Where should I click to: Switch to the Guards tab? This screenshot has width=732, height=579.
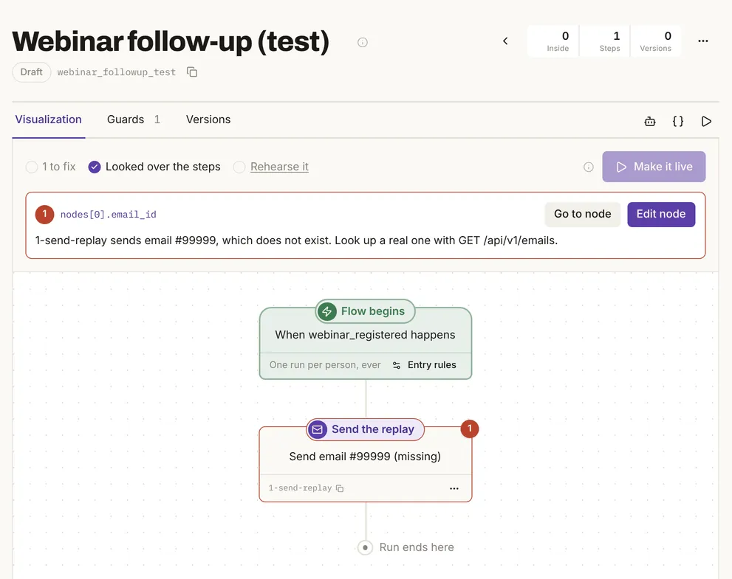(134, 119)
